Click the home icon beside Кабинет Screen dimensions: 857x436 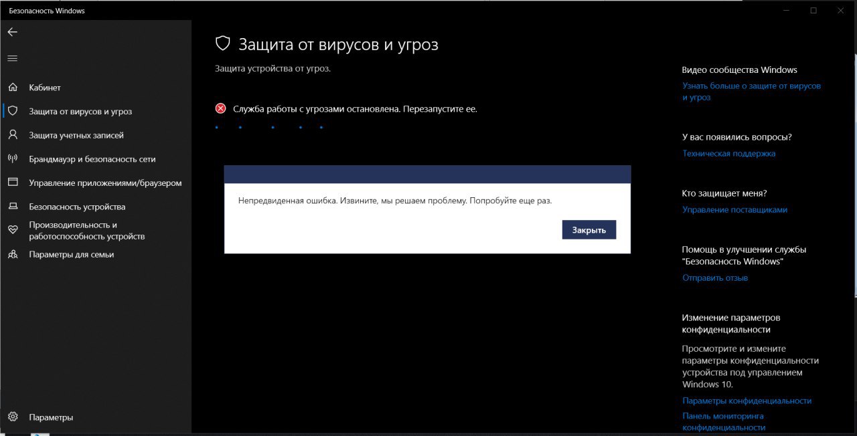(x=13, y=88)
